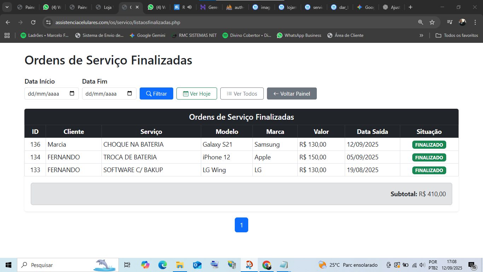Open Chrome three-dot menu

(x=475, y=22)
